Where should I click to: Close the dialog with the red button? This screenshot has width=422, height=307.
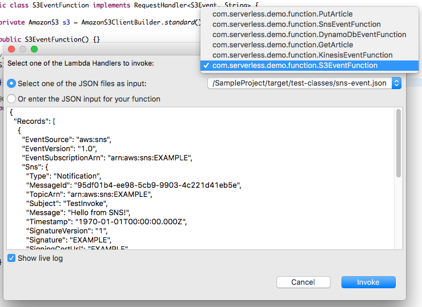click(11, 49)
